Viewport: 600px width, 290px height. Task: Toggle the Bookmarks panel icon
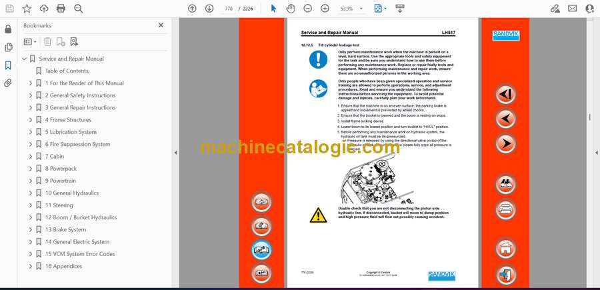click(8, 65)
